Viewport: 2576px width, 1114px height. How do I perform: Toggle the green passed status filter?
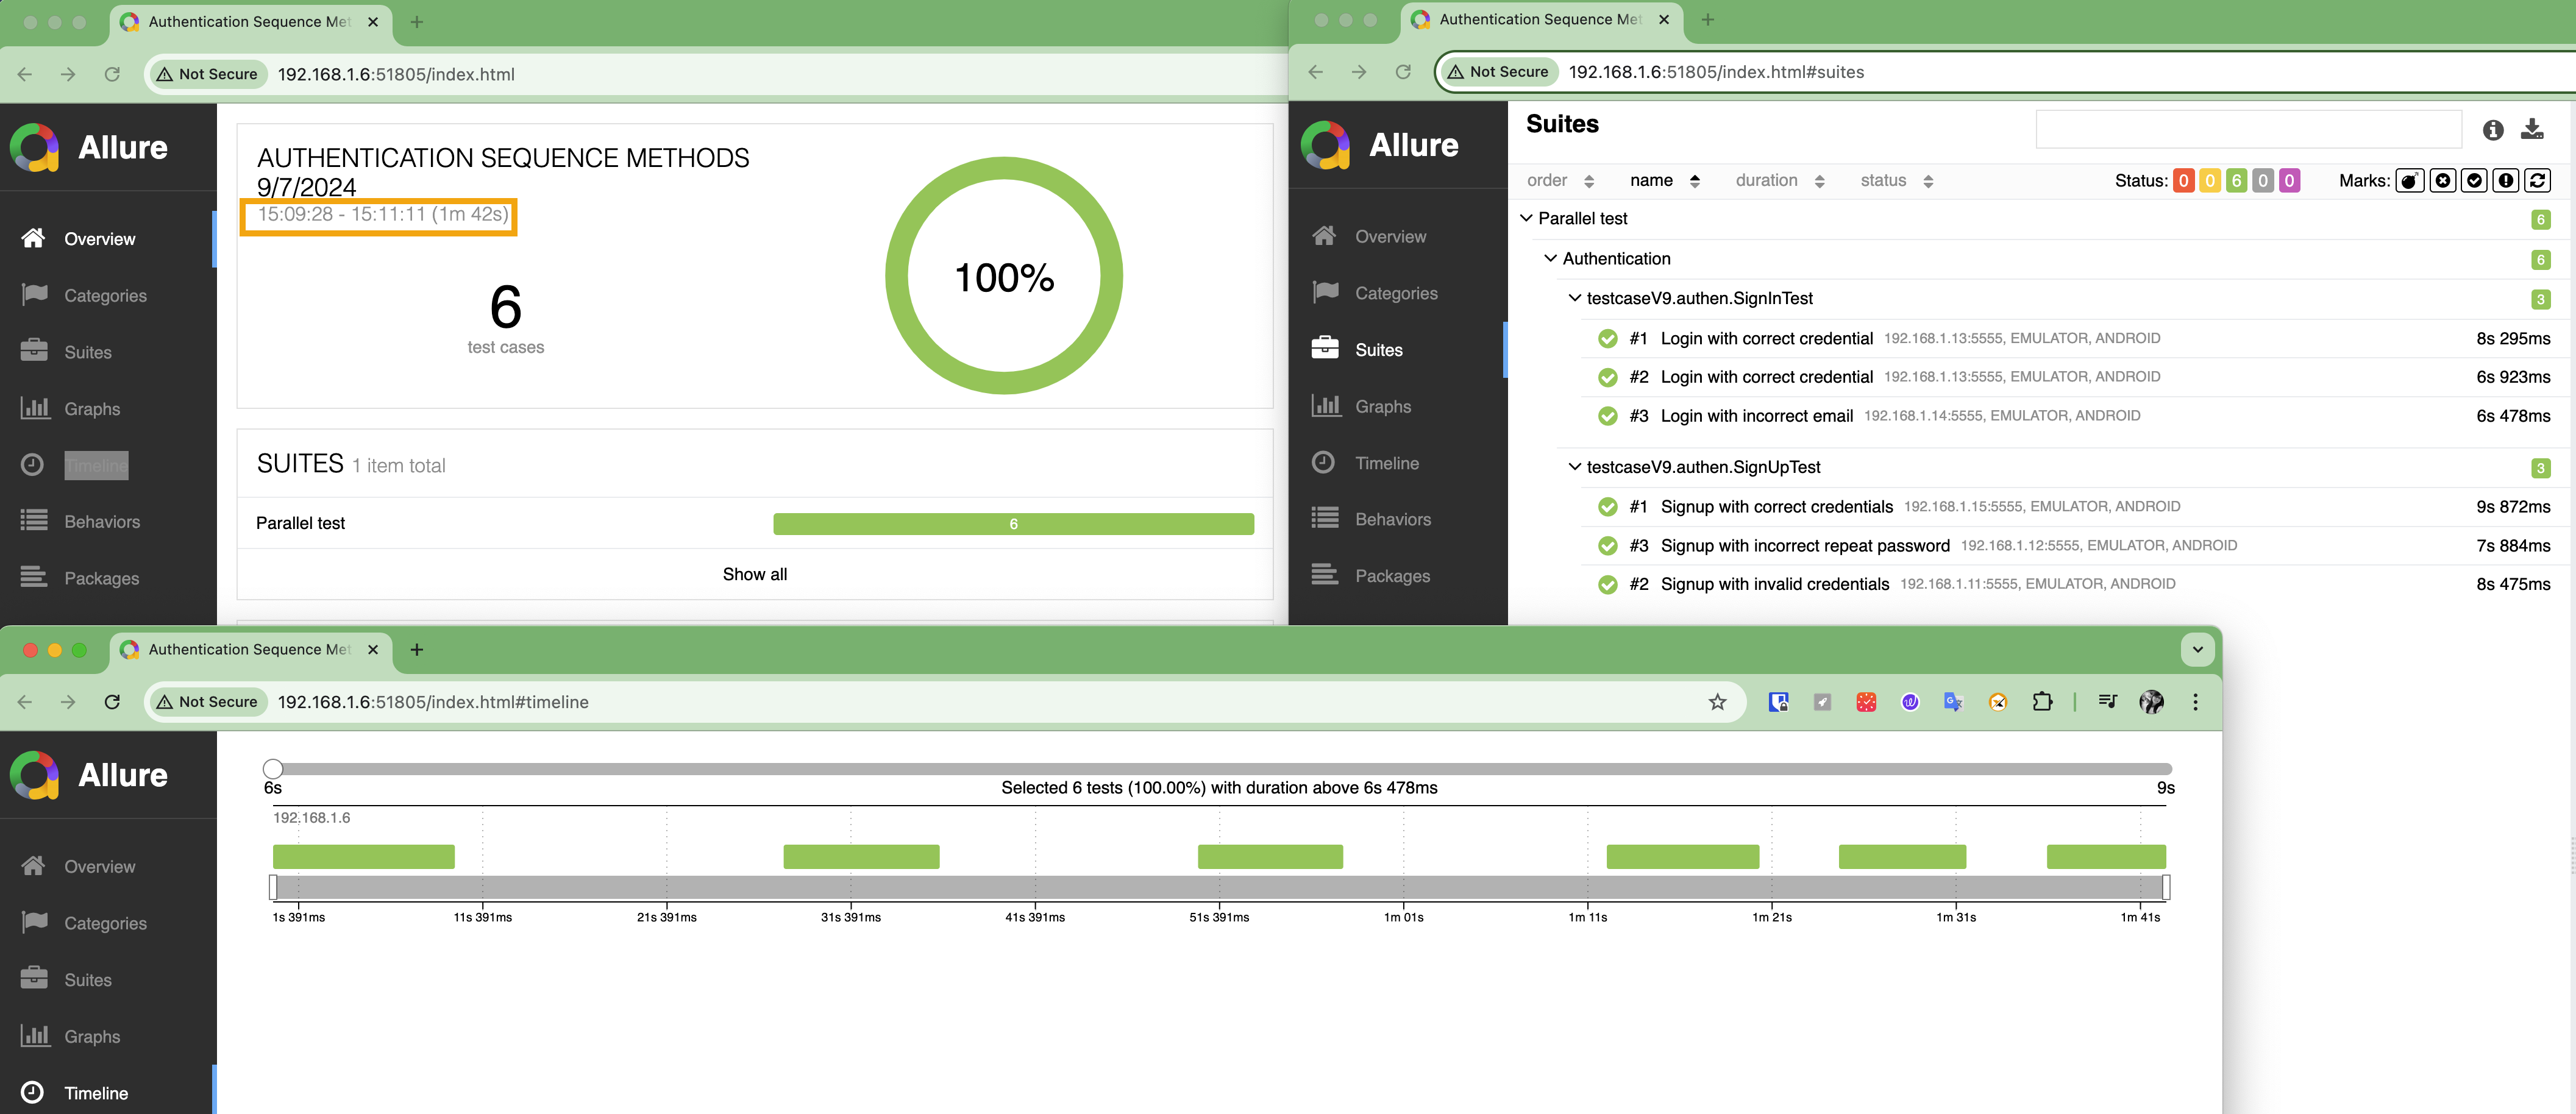[x=2236, y=180]
